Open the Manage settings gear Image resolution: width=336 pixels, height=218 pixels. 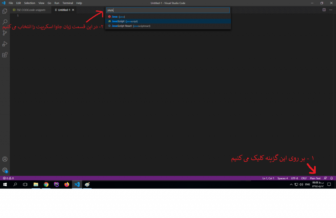tap(5, 170)
